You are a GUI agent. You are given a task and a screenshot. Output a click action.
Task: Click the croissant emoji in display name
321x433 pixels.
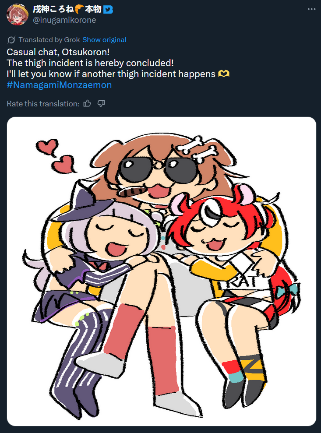pos(79,9)
